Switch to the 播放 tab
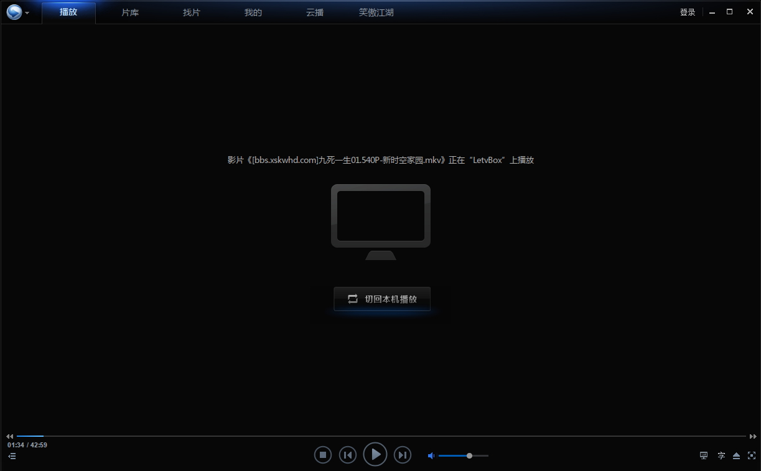The height and width of the screenshot is (471, 761). coord(68,12)
